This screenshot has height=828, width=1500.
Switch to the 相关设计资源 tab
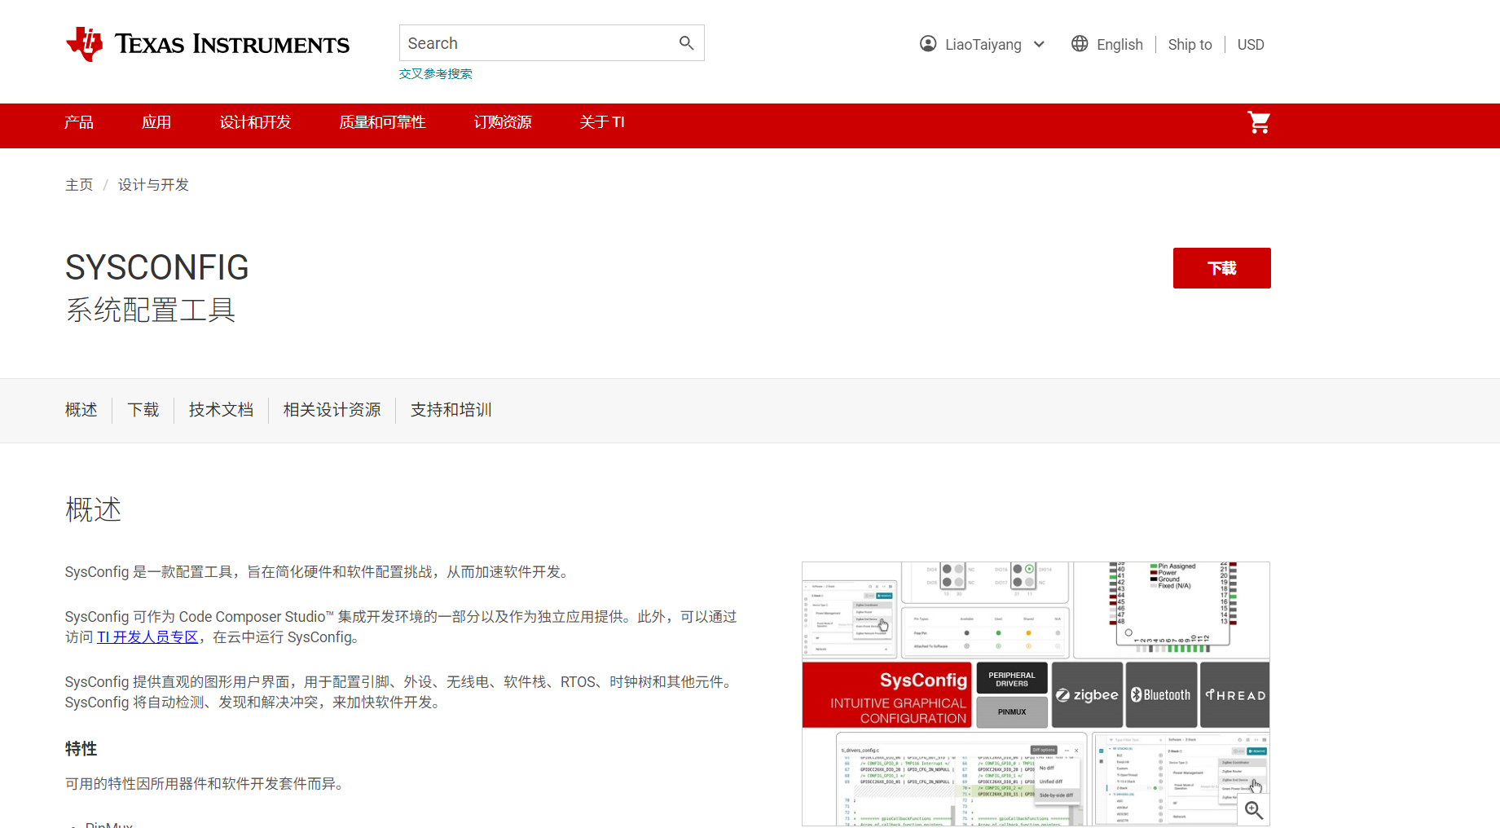[x=332, y=410]
